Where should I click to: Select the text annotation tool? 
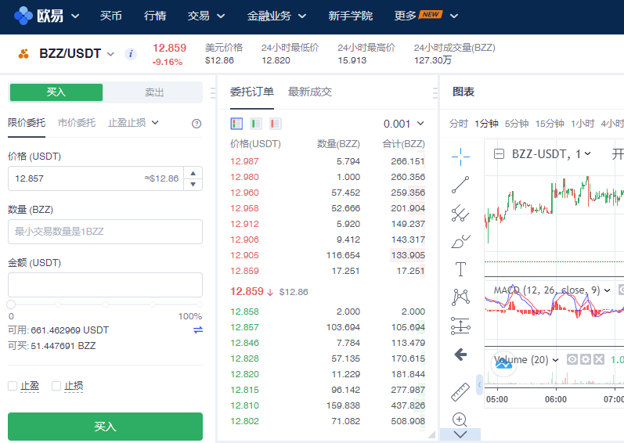(460, 270)
